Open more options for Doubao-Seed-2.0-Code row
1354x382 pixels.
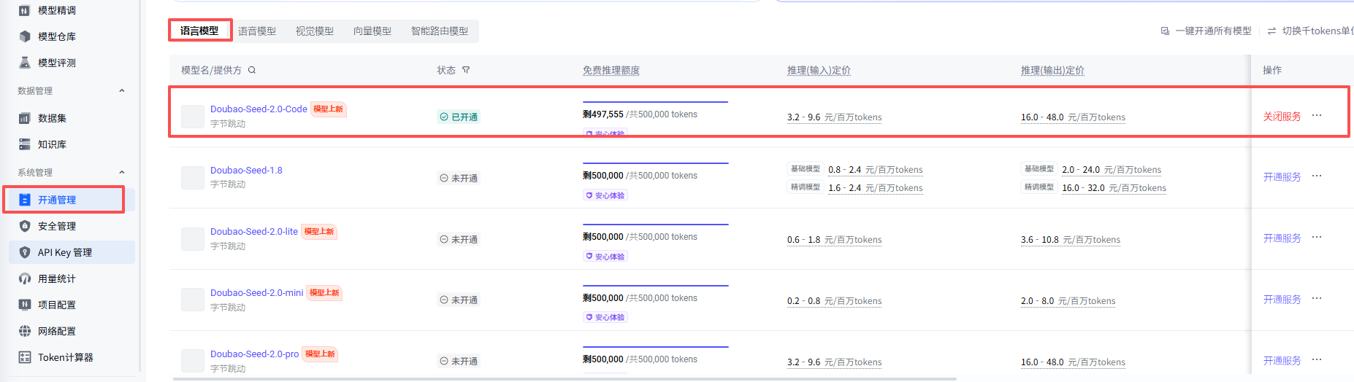[x=1317, y=115]
